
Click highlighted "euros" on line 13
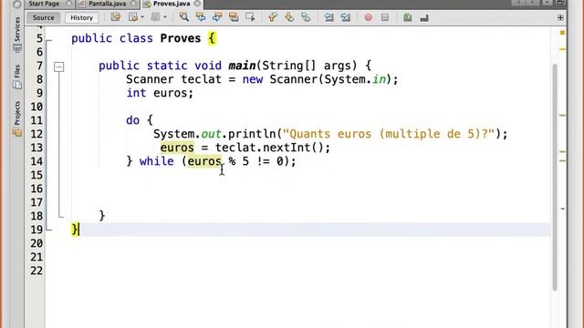(177, 148)
